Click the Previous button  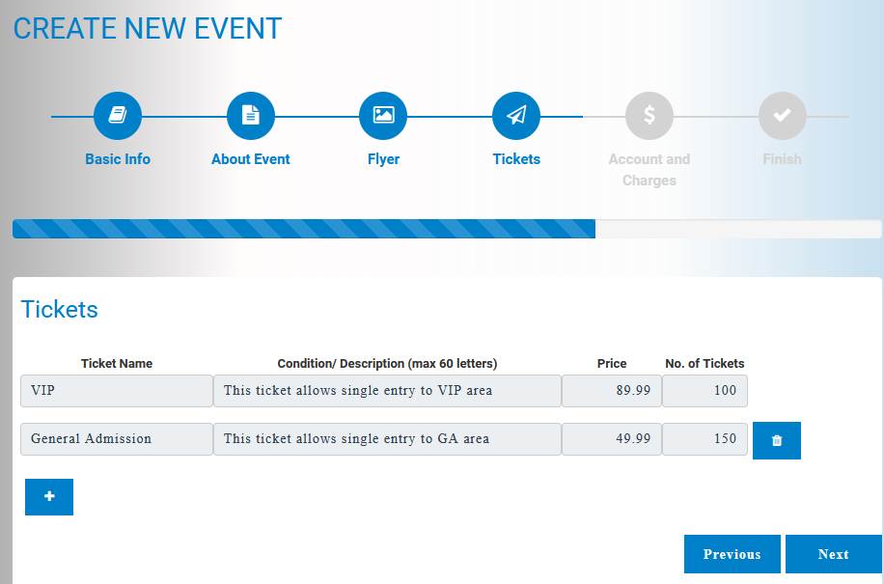[x=732, y=554]
